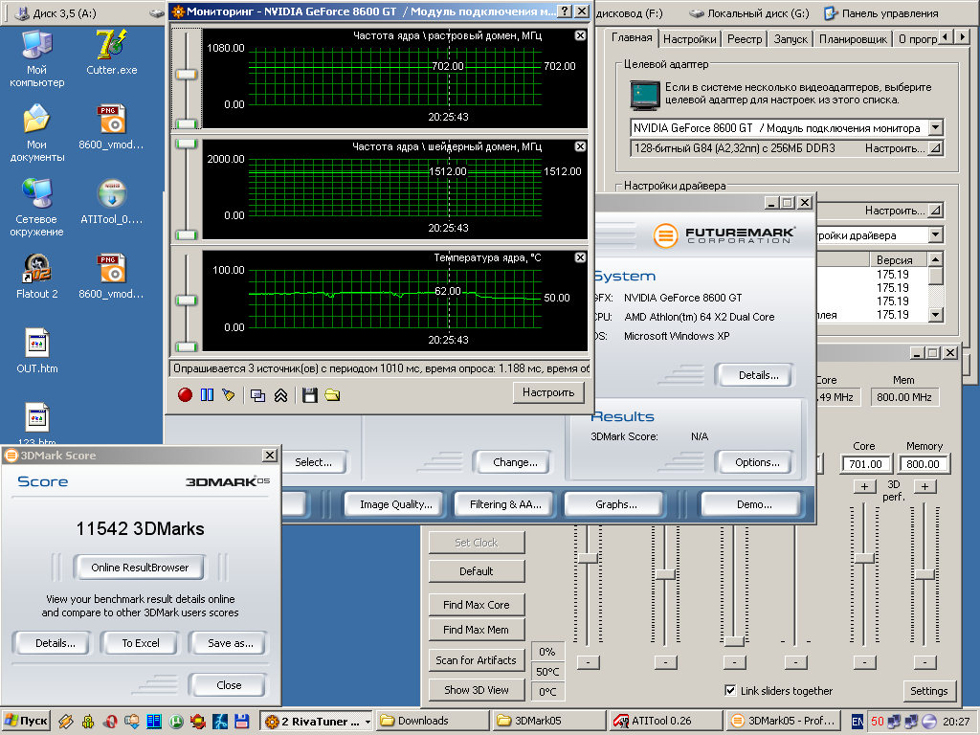
Task: Click the temperature 50 tray icon
Action: coord(878,722)
